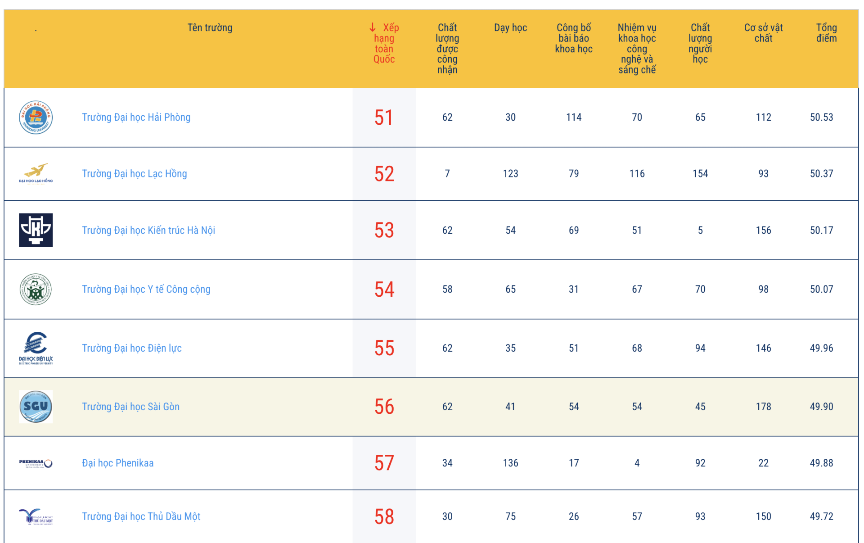This screenshot has height=543, width=864.
Task: Click the Điện lực University logo
Action: (36, 348)
